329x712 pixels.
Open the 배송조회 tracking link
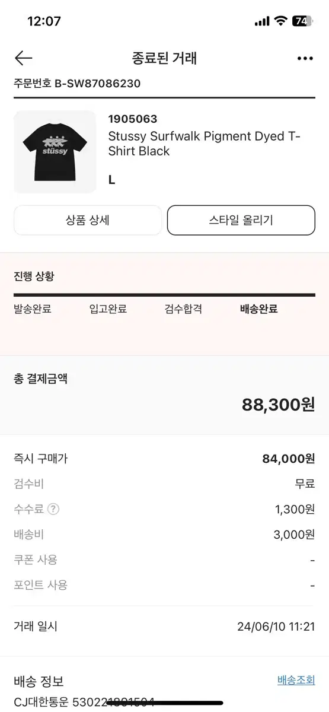pyautogui.click(x=296, y=680)
